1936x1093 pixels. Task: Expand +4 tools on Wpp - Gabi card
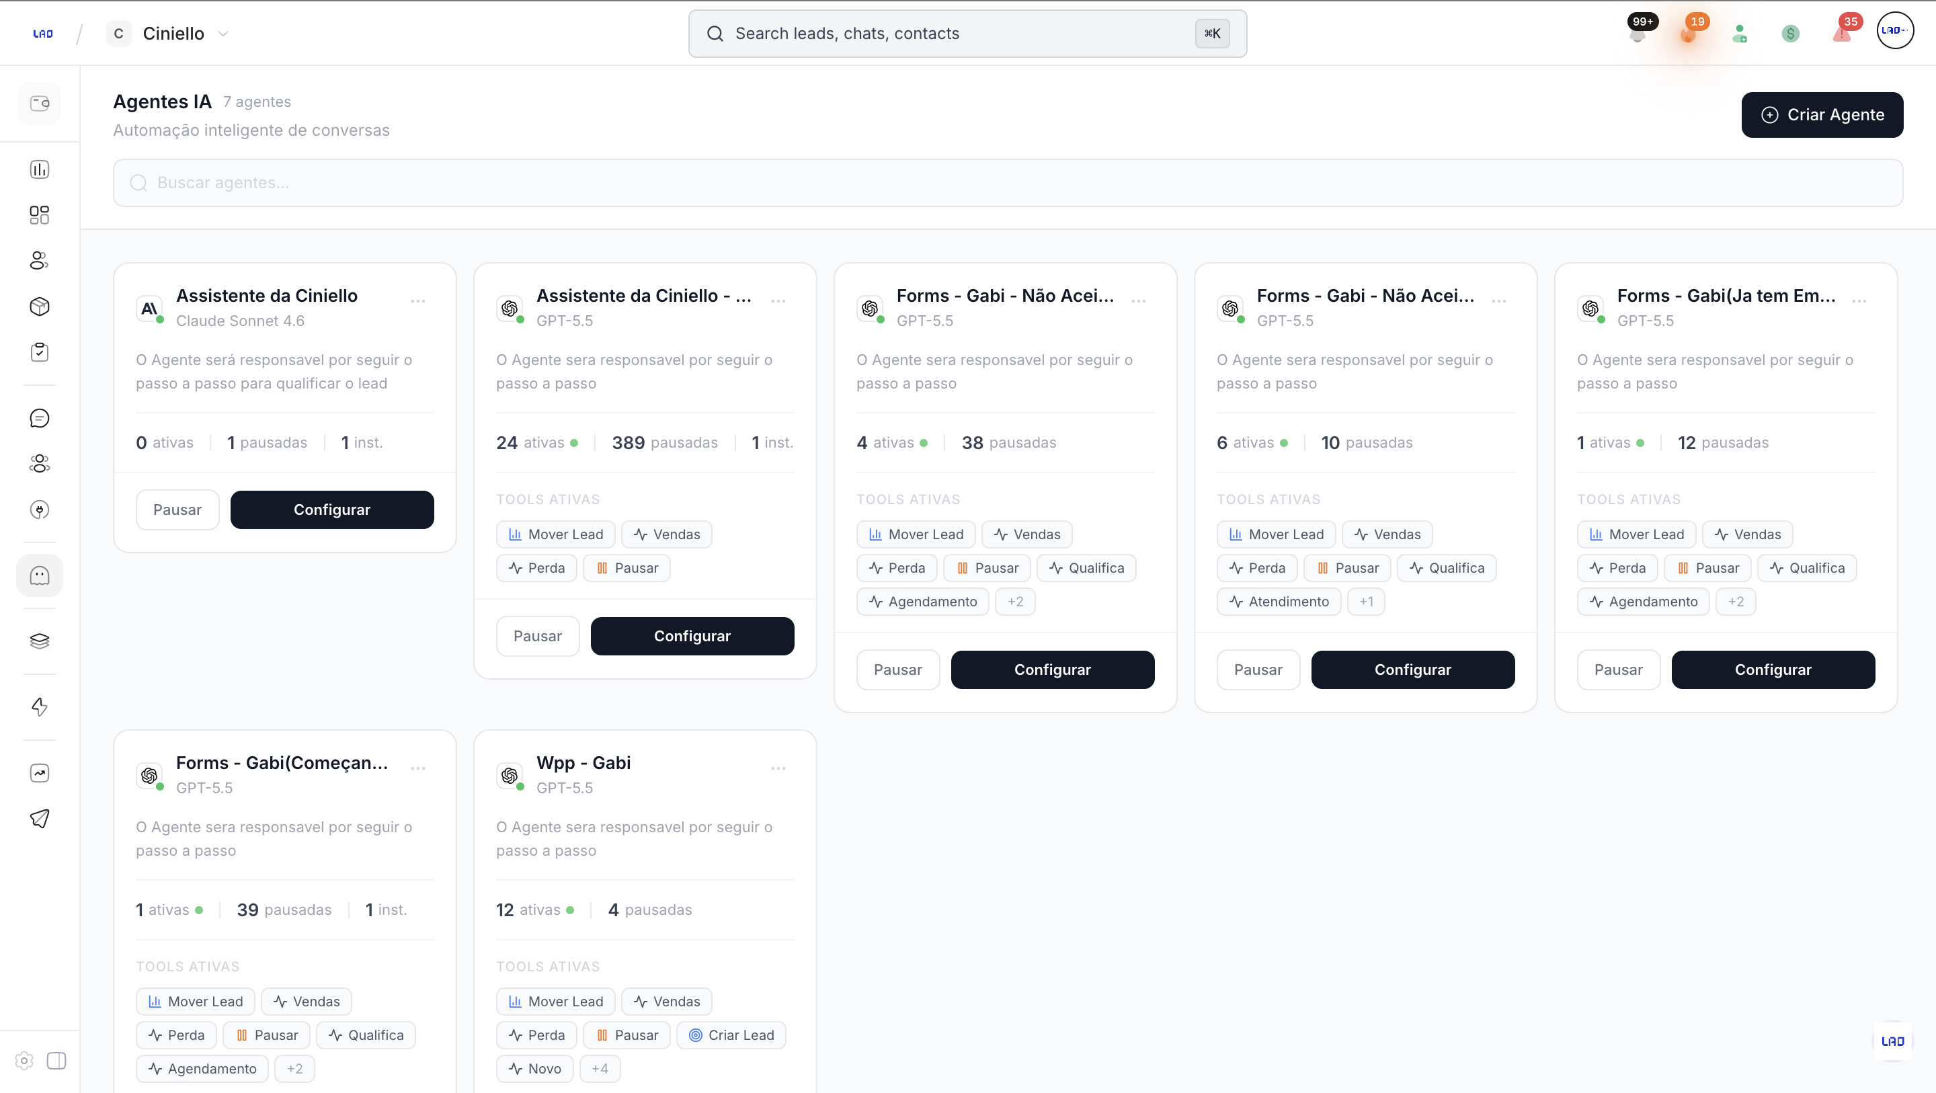pos(600,1068)
